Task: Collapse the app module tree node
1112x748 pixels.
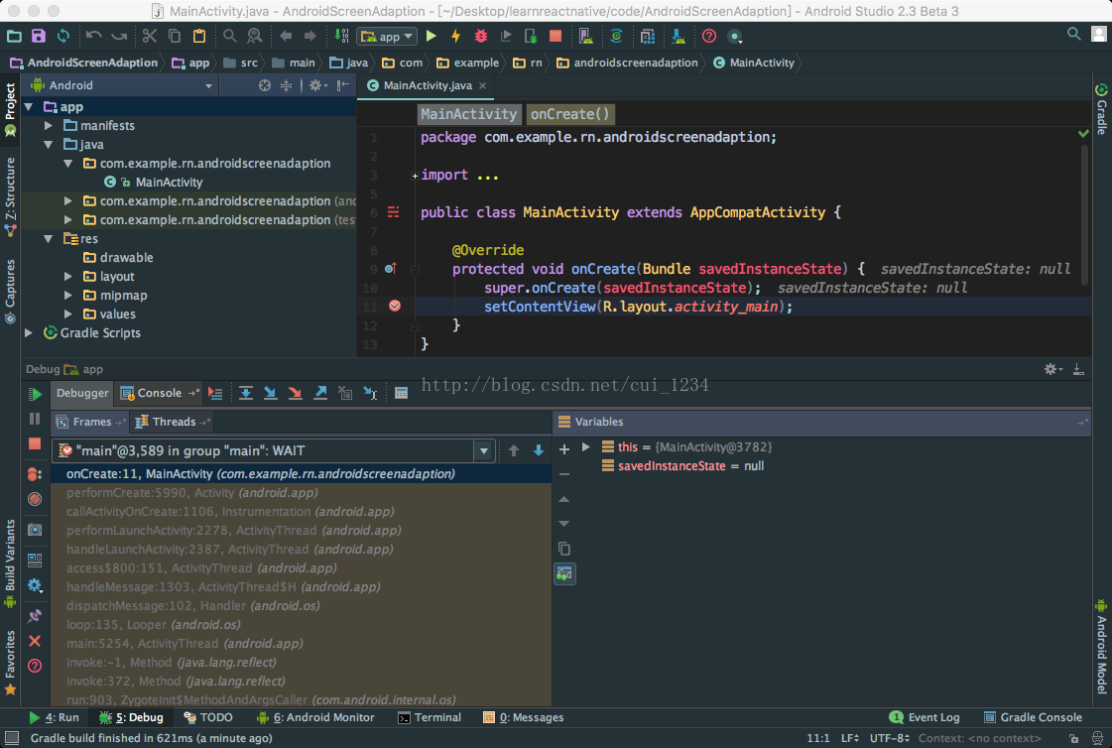Action: [29, 106]
